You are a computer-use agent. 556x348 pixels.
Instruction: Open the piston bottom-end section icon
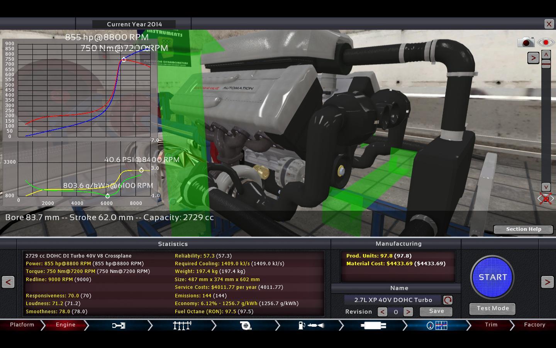[119, 326]
